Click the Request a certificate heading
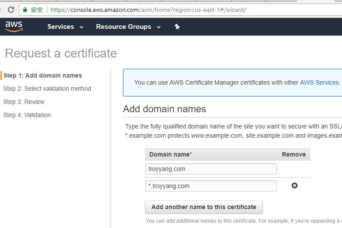Screen dimensions: 342x228 point(61,53)
